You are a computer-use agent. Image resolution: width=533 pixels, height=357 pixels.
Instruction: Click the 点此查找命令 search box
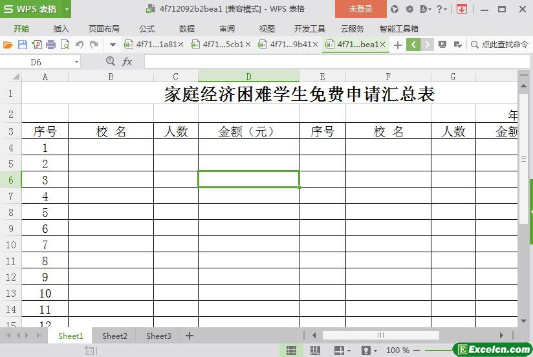coord(500,45)
